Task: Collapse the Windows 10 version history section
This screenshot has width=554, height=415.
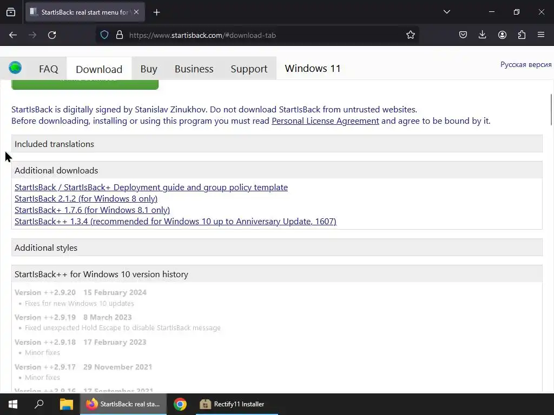Action: point(276,274)
